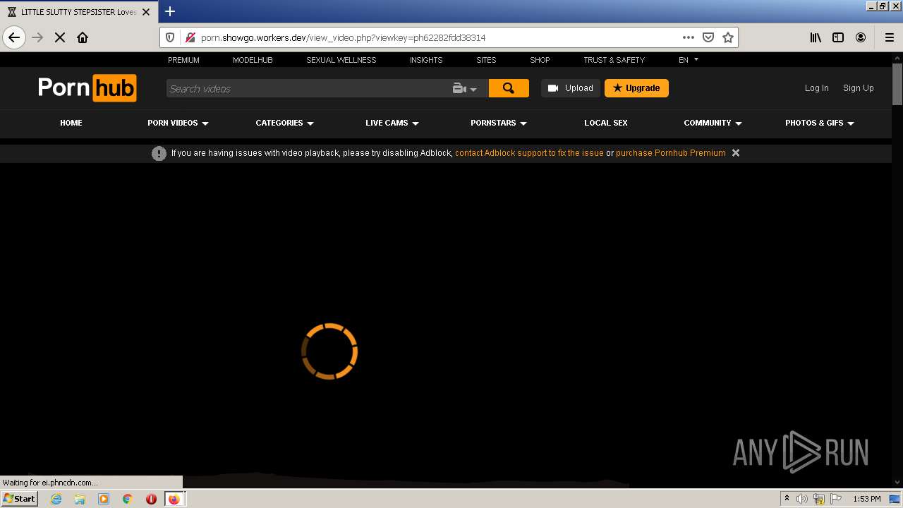
Task: Click the Upload button
Action: coord(571,88)
